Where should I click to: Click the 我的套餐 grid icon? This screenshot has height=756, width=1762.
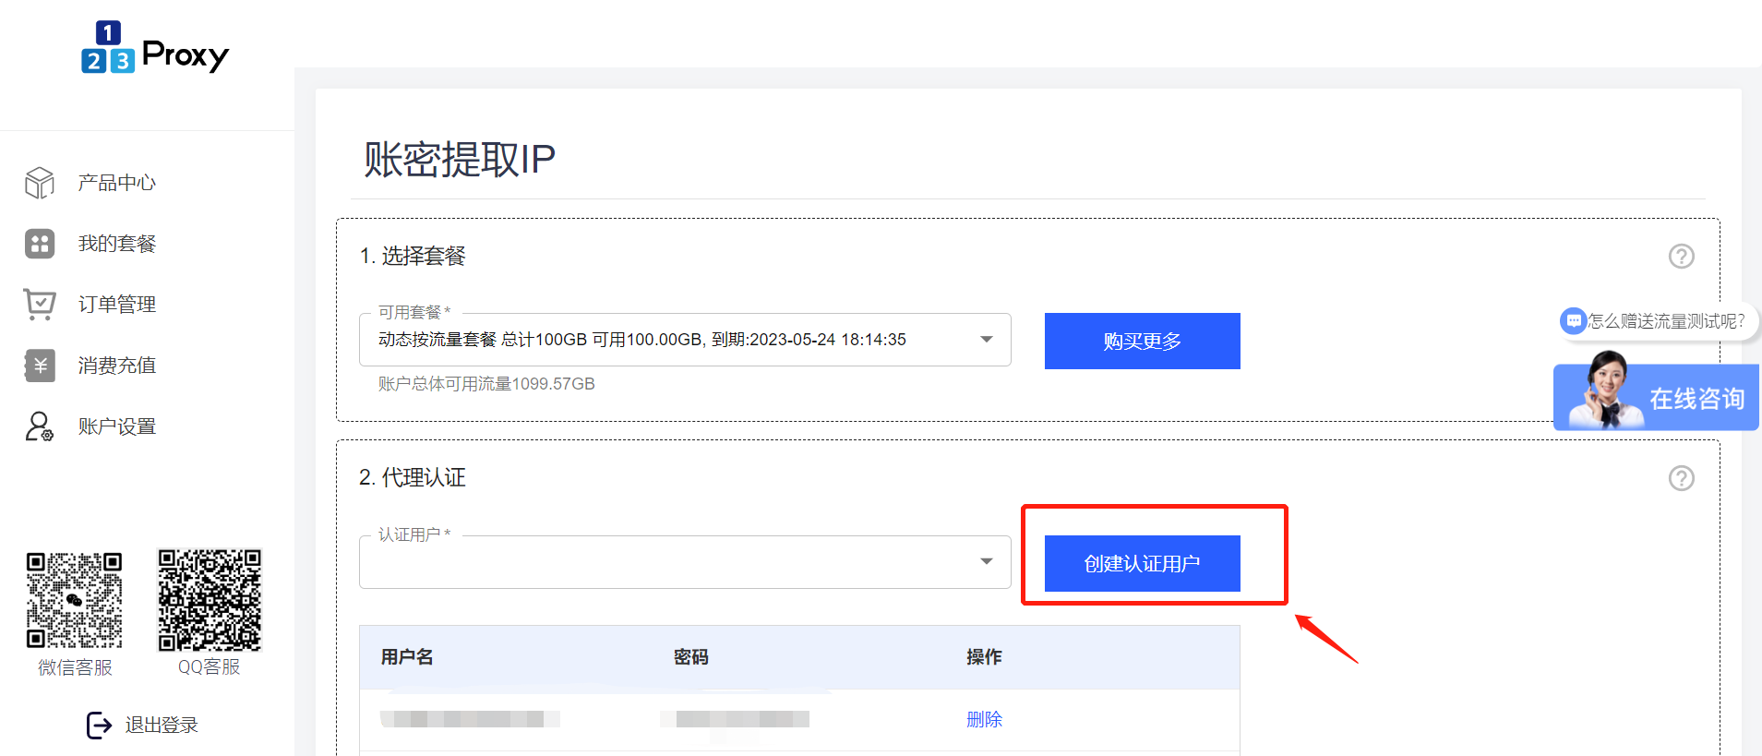40,244
